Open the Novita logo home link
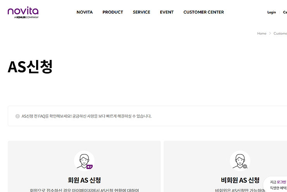Viewport: 287px width, 192px height. pos(23,12)
